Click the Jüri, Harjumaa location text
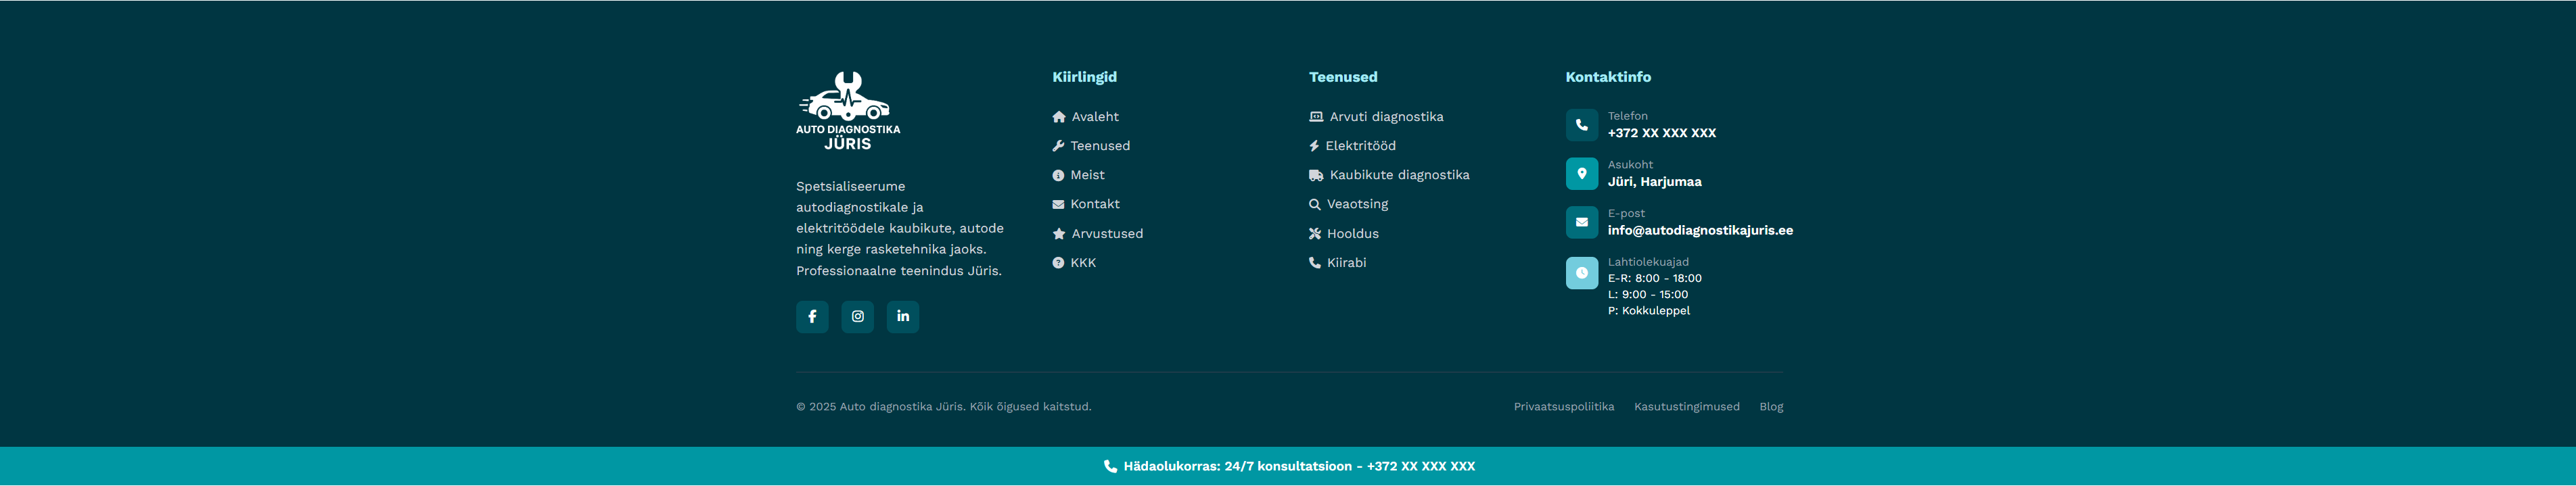 [x=1655, y=182]
